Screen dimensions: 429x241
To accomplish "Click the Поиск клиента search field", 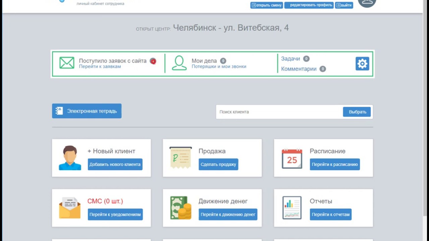I will coord(280,112).
